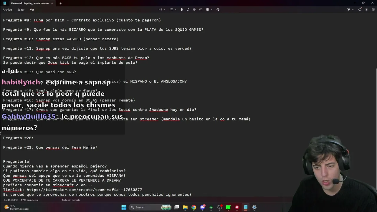This screenshot has height=212, width=377.
Task: Clear formatting with the toolbar icon
Action: tap(218, 9)
